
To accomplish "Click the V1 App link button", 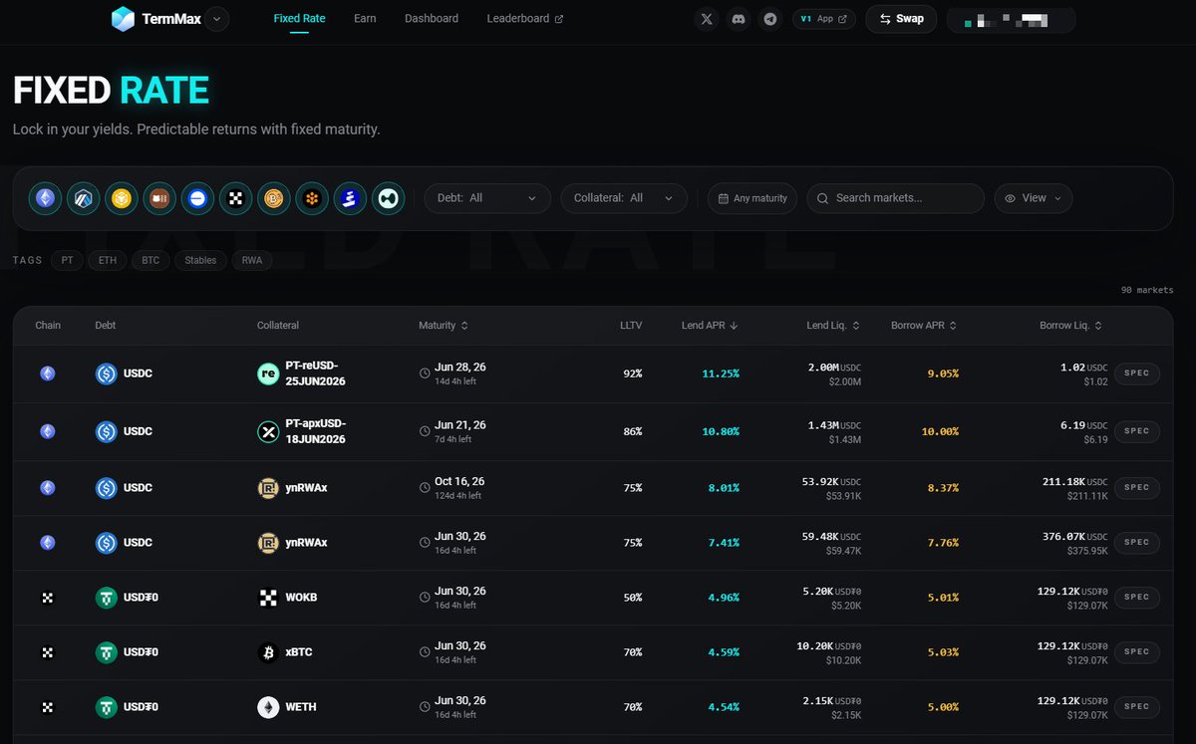I will pyautogui.click(x=824, y=19).
